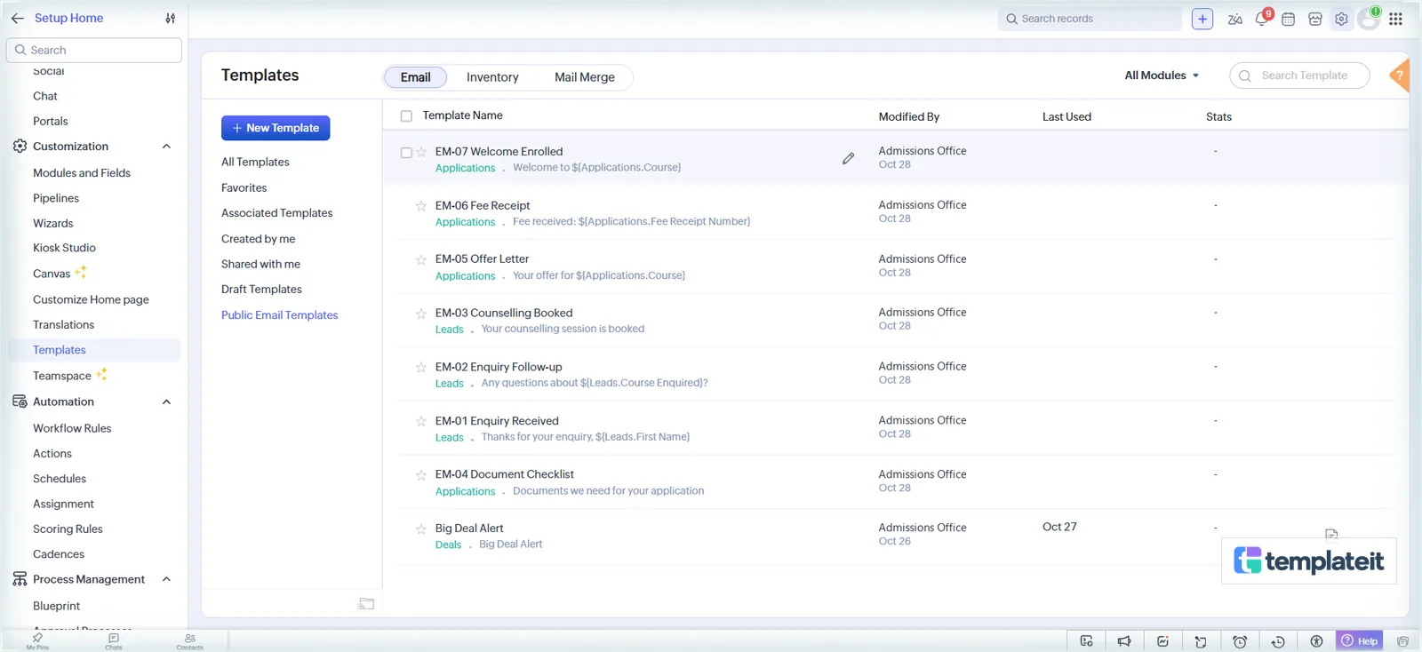Collapse the Process Management section
The width and height of the screenshot is (1422, 652).
coord(166,580)
